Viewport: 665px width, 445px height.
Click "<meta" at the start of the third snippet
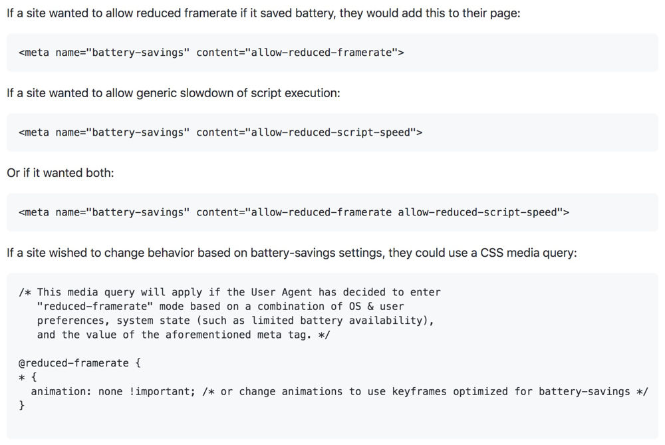[34, 212]
